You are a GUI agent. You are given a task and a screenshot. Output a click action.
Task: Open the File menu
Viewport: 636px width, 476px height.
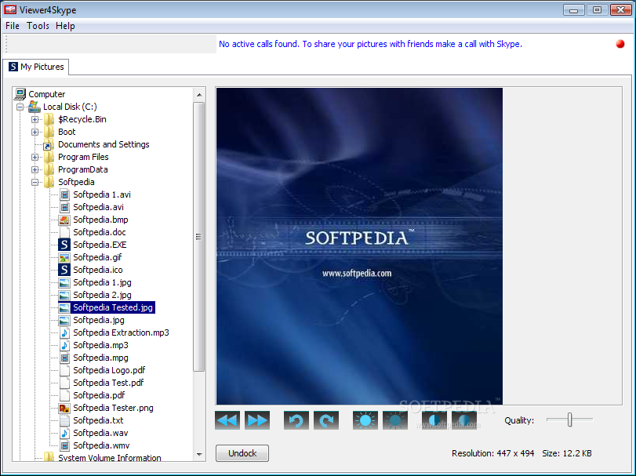click(x=13, y=26)
